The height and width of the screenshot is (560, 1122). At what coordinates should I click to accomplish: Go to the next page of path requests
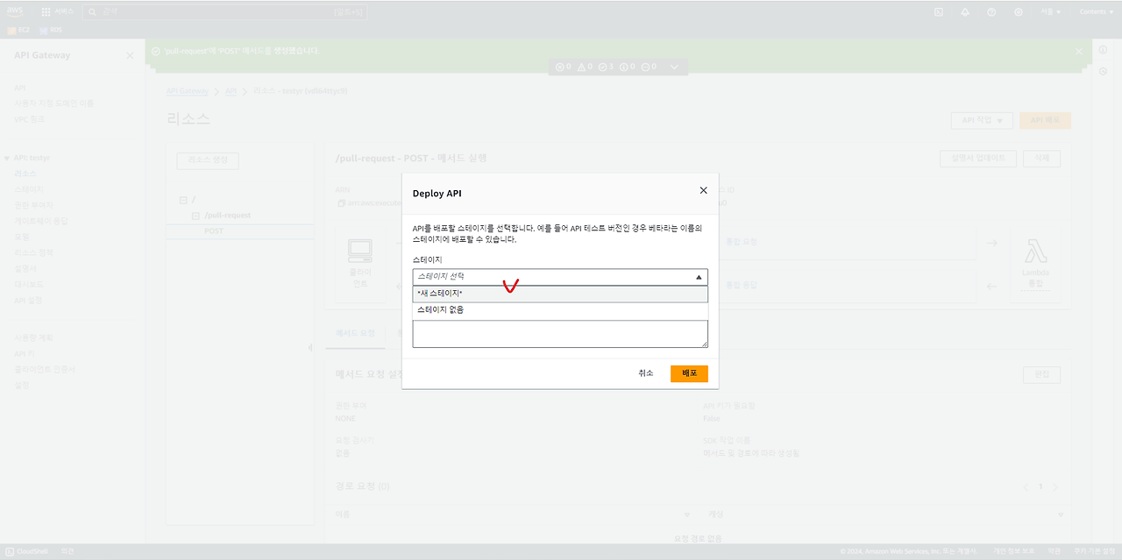click(x=1055, y=487)
